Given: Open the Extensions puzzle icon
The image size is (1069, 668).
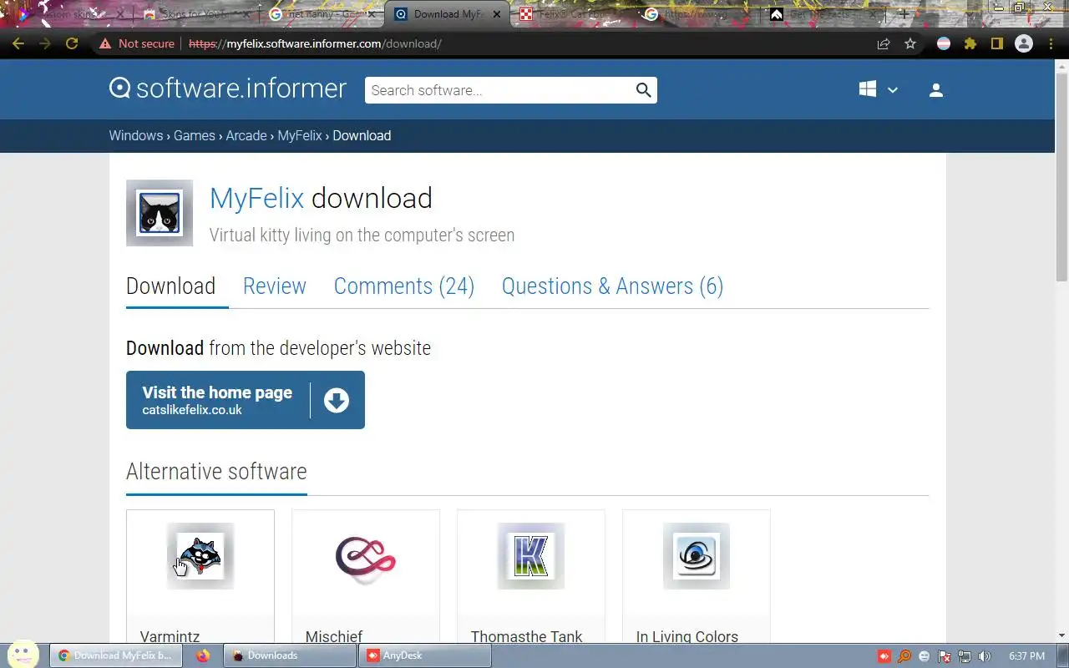Looking at the screenshot, I should (x=970, y=43).
